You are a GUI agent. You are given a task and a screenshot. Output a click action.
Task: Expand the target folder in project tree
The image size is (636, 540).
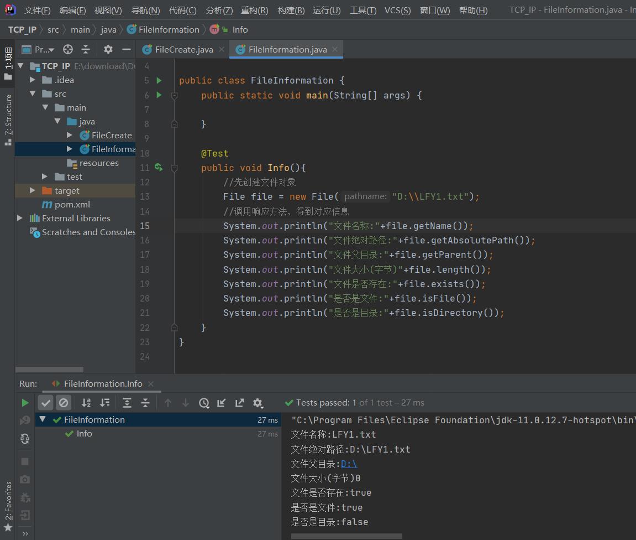click(33, 190)
